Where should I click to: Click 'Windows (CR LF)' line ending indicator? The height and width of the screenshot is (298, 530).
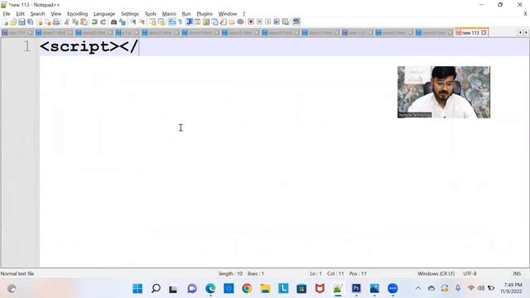[x=436, y=274]
